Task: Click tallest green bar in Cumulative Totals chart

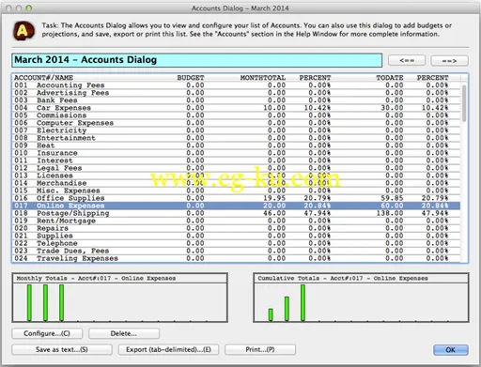Action: (303, 303)
